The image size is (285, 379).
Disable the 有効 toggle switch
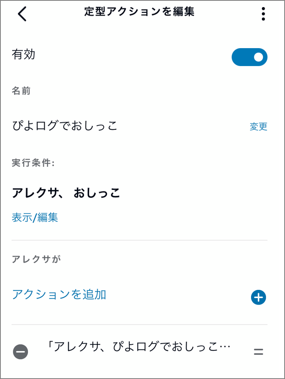point(249,57)
